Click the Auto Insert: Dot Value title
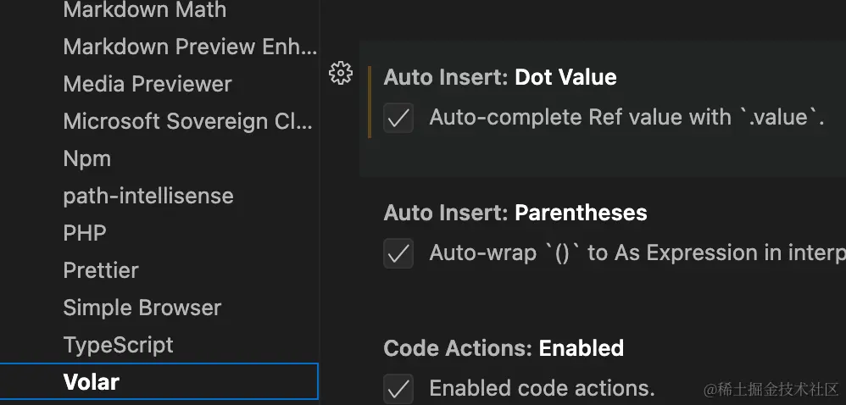Image resolution: width=846 pixels, height=405 pixels. (500, 77)
